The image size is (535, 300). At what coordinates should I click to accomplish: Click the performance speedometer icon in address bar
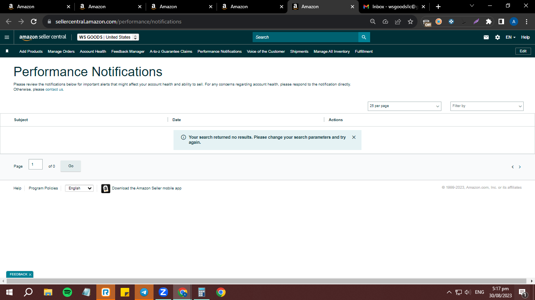point(385,21)
